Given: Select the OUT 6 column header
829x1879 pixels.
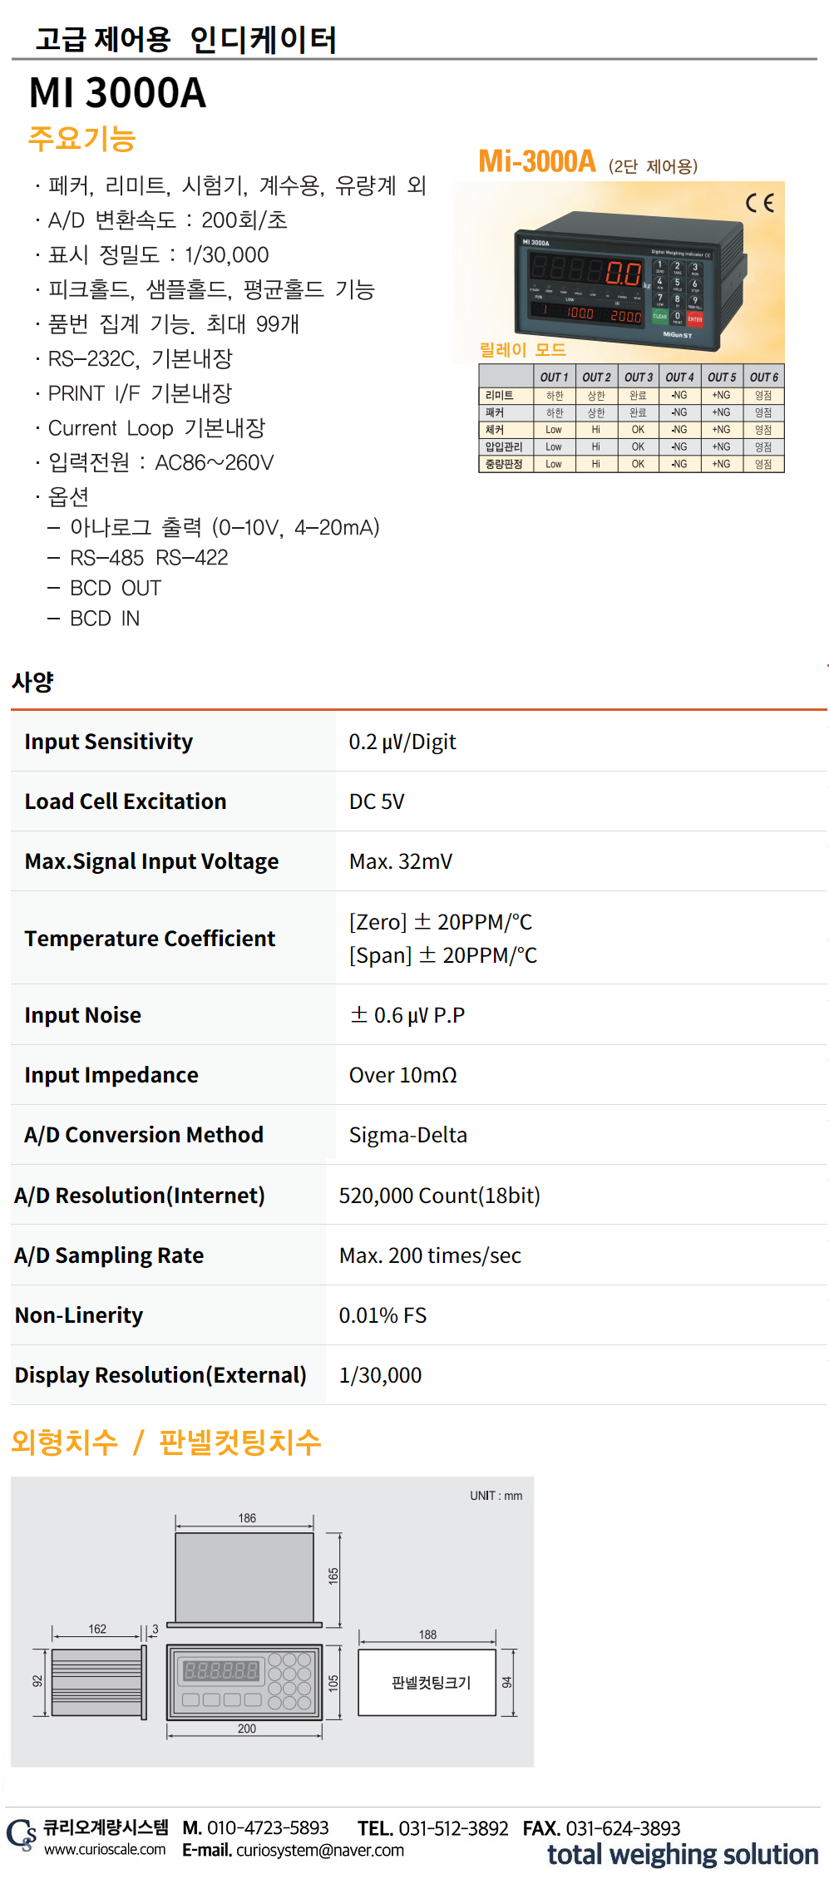Looking at the screenshot, I should [763, 377].
